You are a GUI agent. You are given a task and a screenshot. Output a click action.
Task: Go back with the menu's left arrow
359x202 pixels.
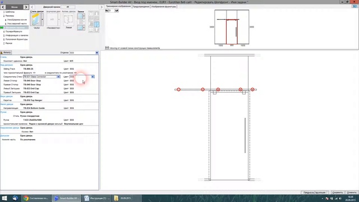3,7
